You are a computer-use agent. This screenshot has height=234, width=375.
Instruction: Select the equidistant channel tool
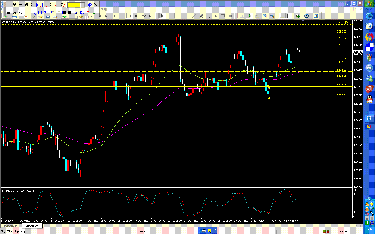(201, 16)
